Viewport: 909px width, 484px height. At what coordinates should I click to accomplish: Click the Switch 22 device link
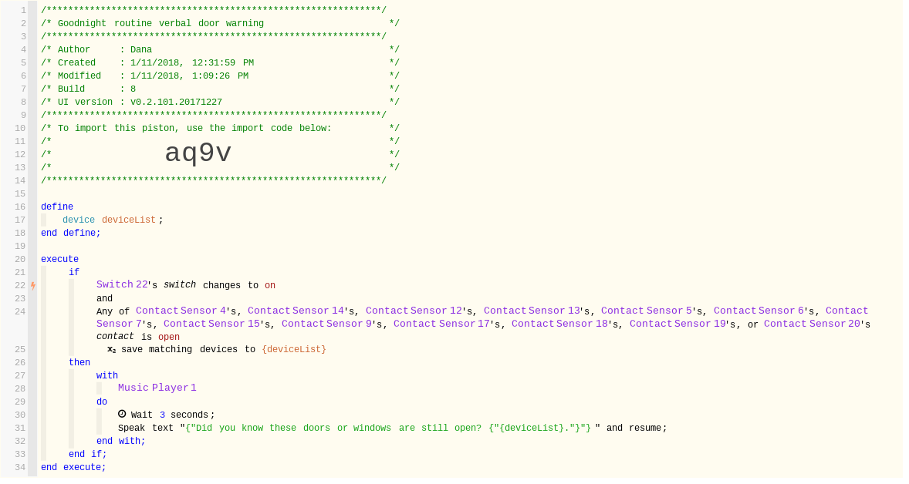[x=122, y=285]
